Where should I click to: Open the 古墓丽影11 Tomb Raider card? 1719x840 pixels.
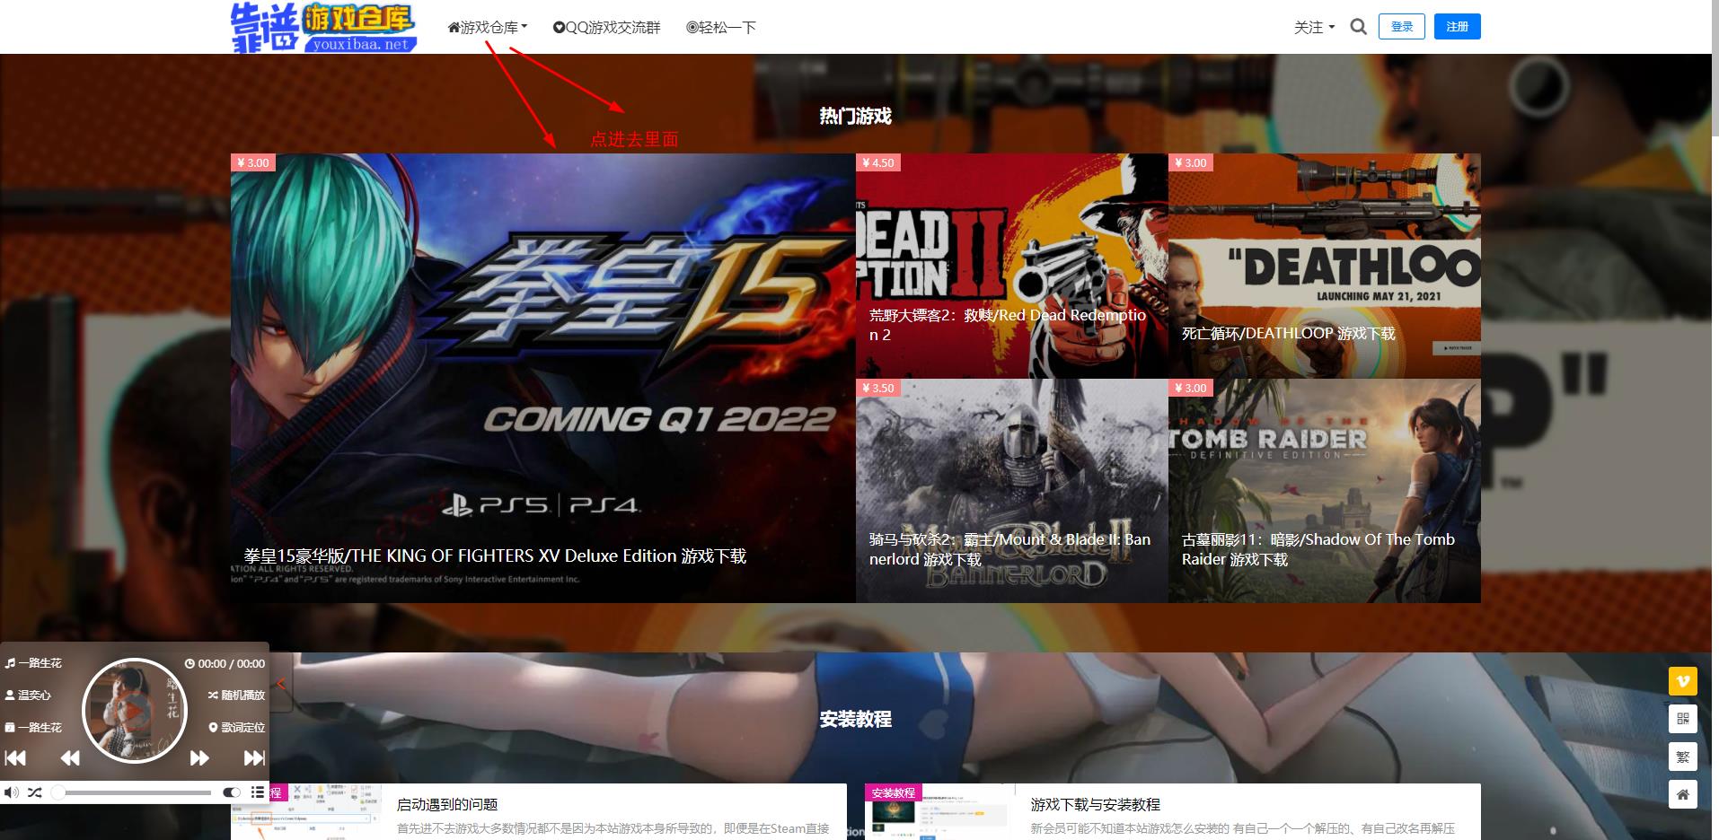[x=1324, y=491]
